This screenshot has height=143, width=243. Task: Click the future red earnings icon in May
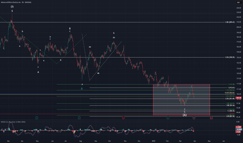click(x=211, y=118)
